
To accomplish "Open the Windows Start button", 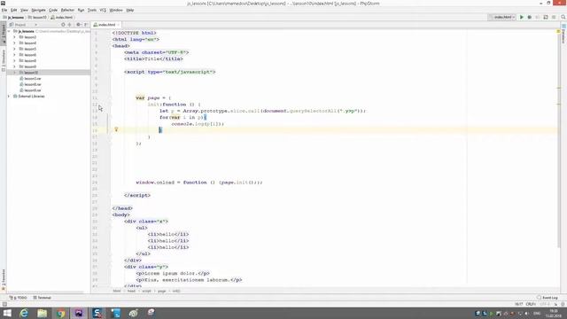I will (7, 313).
